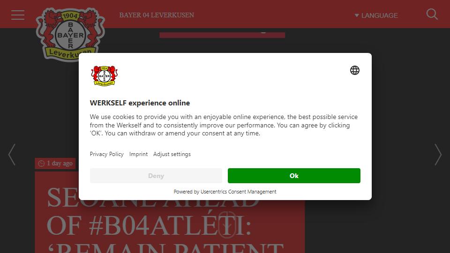Open the search magnifier icon
This screenshot has width=450, height=253.
click(432, 14)
